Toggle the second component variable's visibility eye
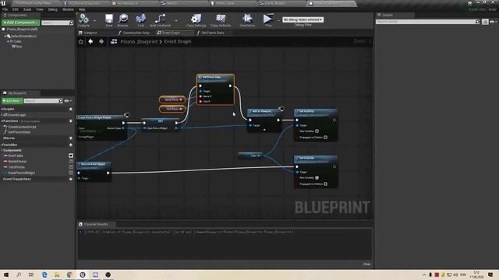This screenshot has height=280, width=499. tap(71, 162)
